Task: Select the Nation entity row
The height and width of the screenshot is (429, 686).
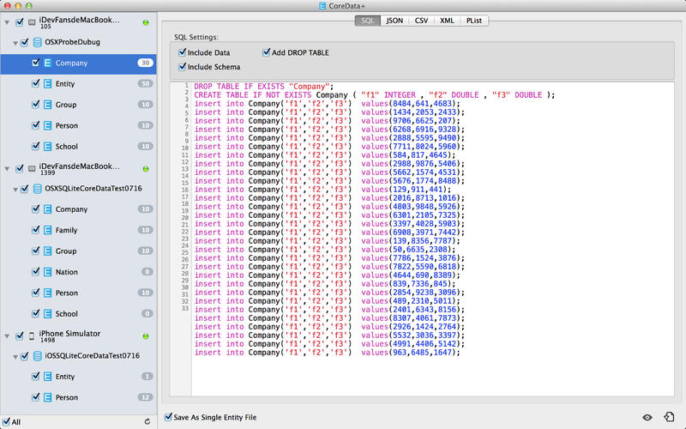Action: pos(78,272)
